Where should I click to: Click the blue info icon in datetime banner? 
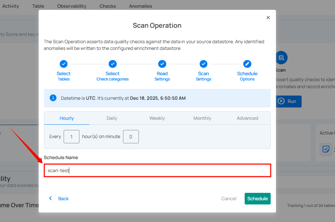(53, 98)
